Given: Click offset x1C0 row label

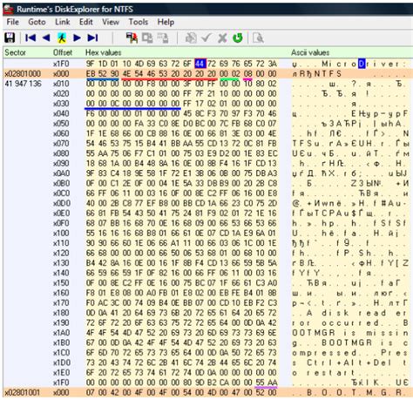Looking at the screenshot, I should (x=61, y=353).
